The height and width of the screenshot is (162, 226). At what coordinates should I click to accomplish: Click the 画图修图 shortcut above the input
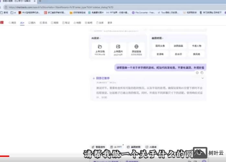pyautogui.click(x=134, y=147)
